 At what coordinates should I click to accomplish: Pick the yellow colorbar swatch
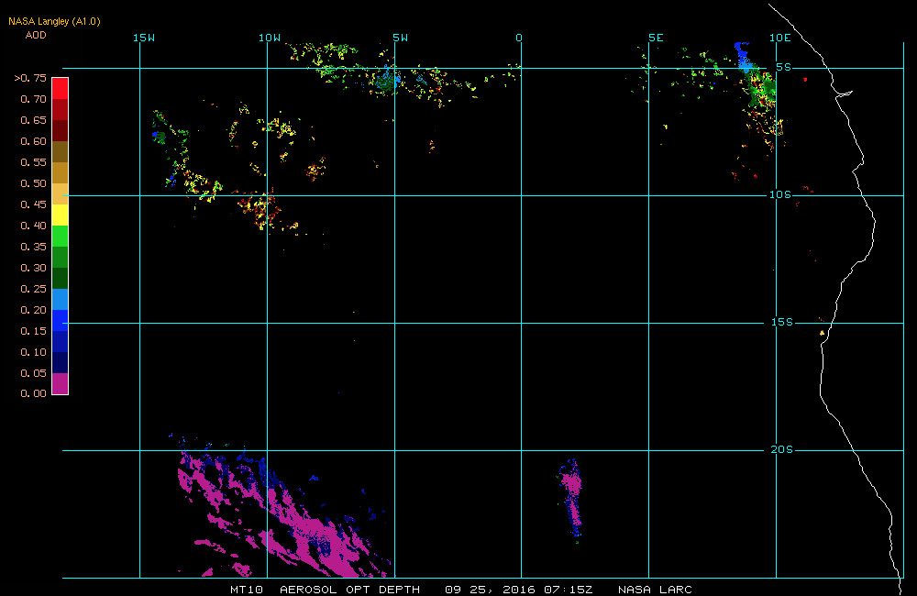tap(61, 215)
